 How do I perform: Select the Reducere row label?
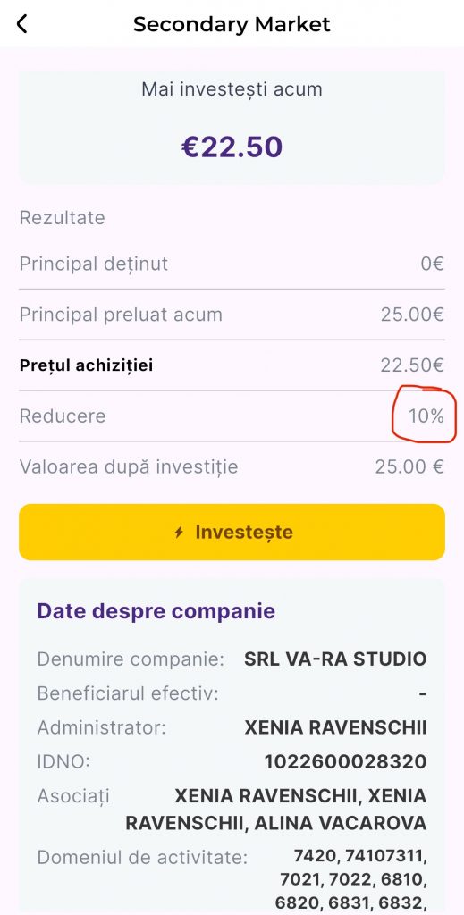click(63, 416)
